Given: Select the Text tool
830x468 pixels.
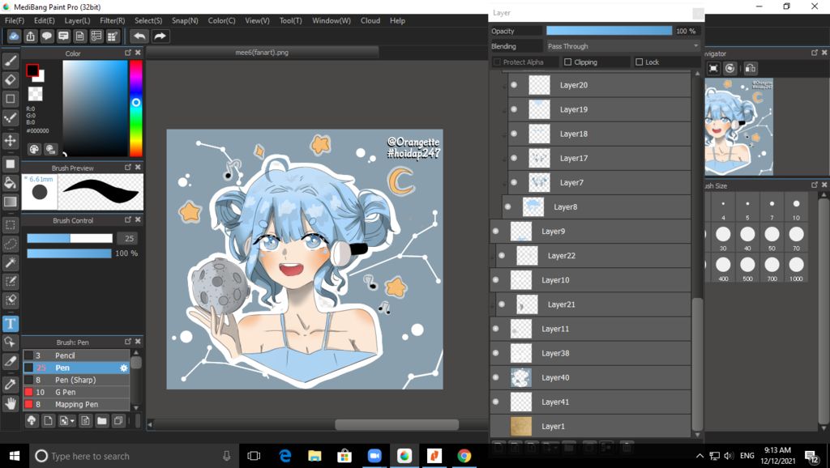Looking at the screenshot, I should [10, 323].
